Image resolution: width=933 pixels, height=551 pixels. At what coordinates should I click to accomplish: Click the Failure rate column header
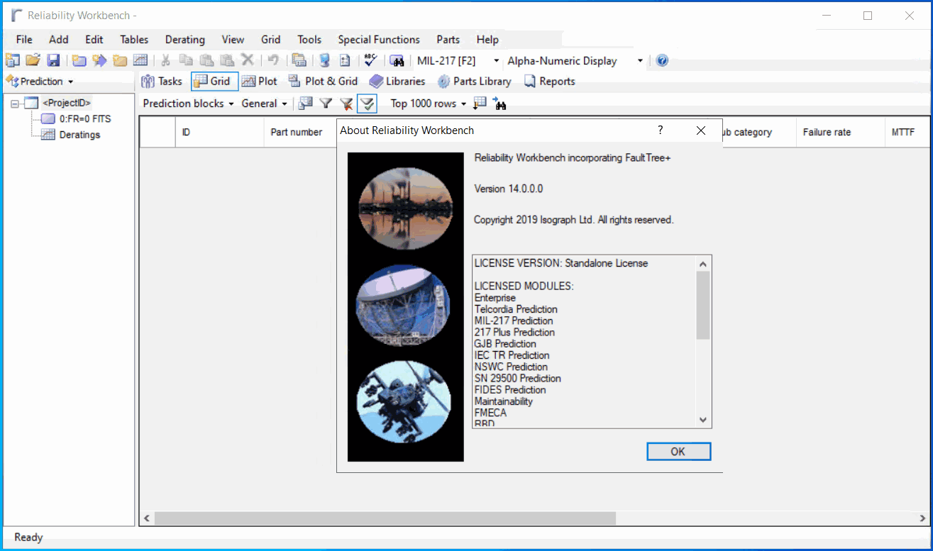(839, 132)
